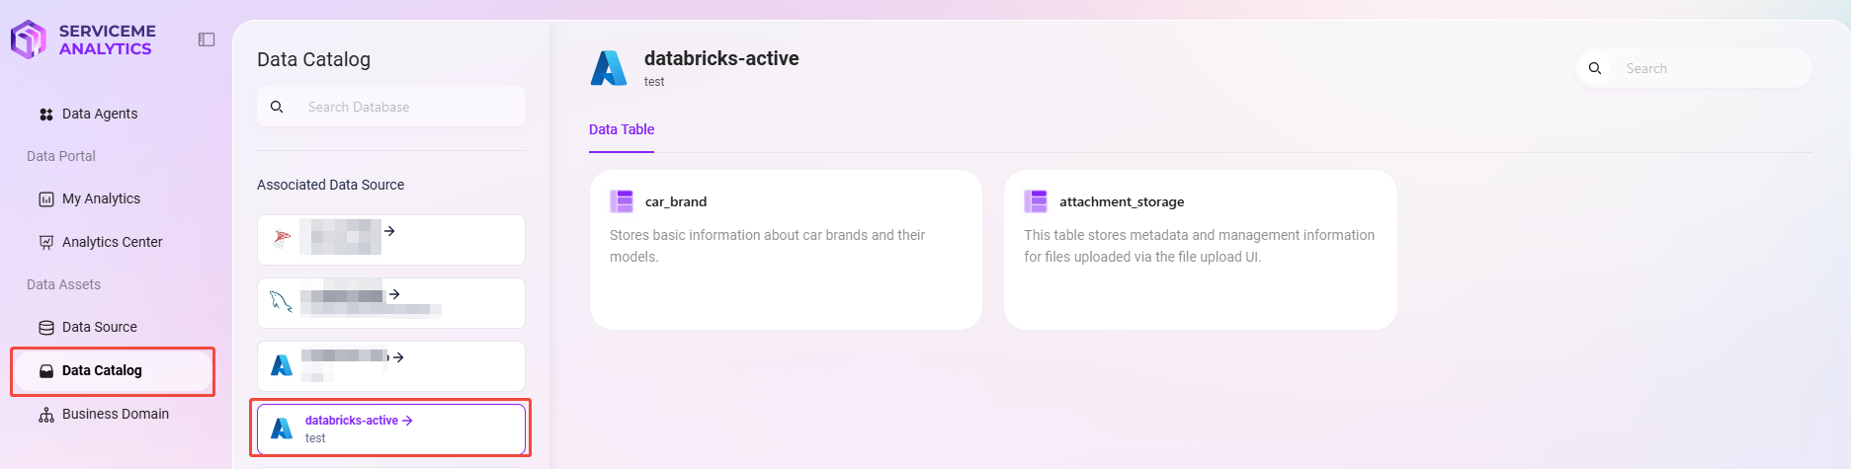Select the databricks-active data source card

[391, 430]
